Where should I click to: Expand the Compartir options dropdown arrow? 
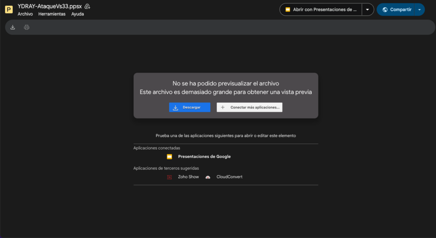point(419,9)
